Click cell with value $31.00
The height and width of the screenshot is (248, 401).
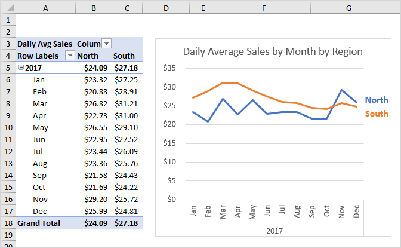coord(127,115)
